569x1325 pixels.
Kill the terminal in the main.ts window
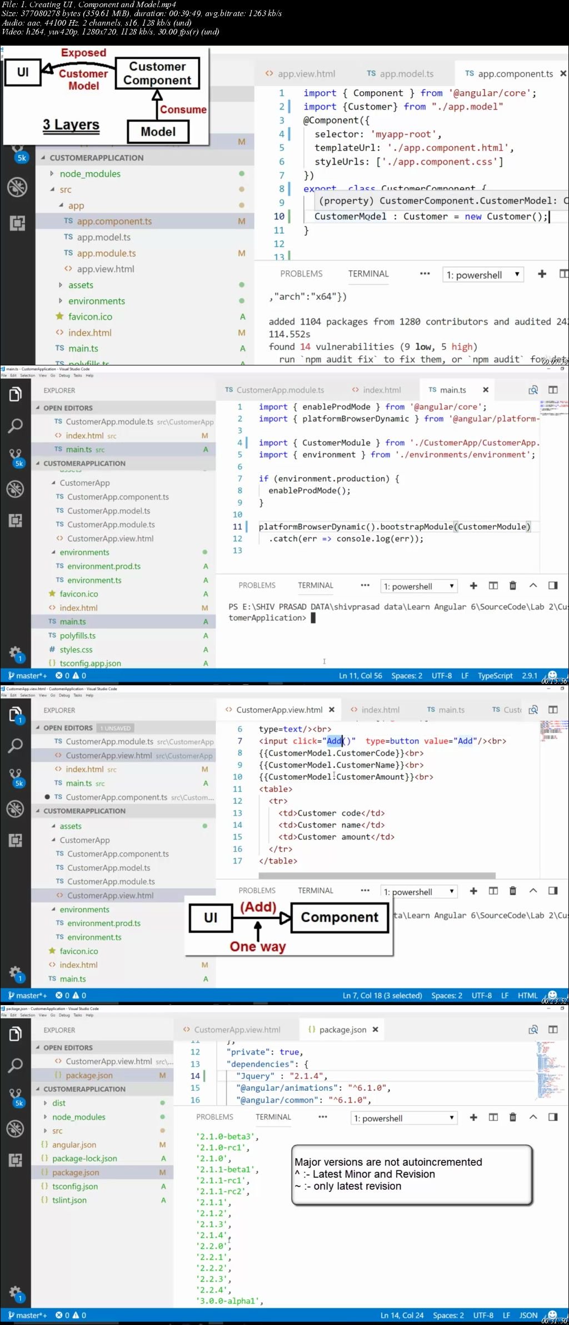[513, 585]
